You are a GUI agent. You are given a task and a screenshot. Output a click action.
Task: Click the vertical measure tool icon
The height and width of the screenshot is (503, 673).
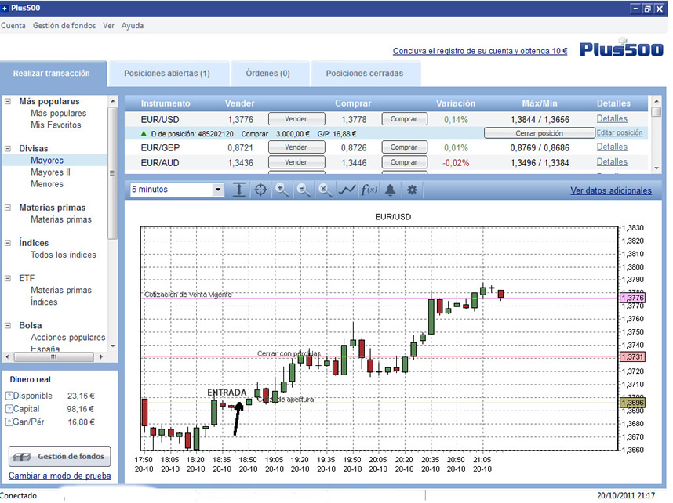pos(240,190)
